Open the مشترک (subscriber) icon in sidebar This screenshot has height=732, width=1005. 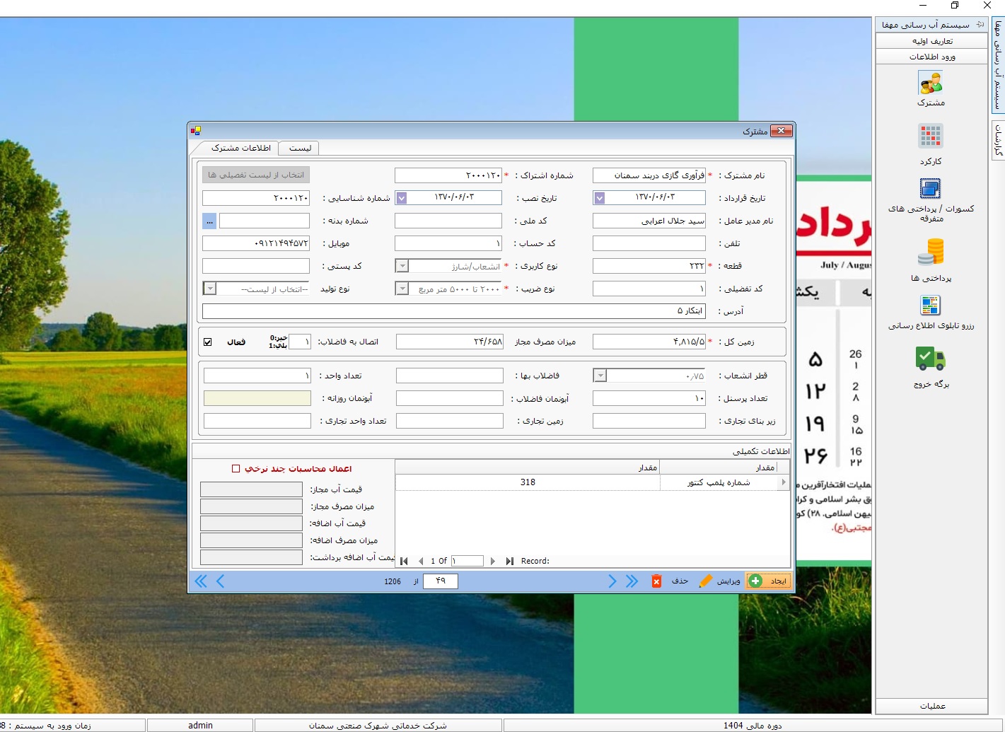click(931, 84)
